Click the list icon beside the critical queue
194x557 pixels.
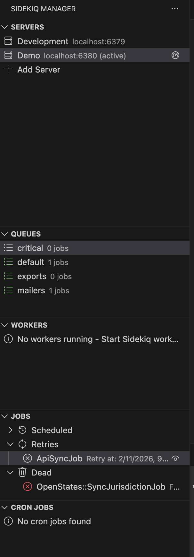tap(8, 248)
